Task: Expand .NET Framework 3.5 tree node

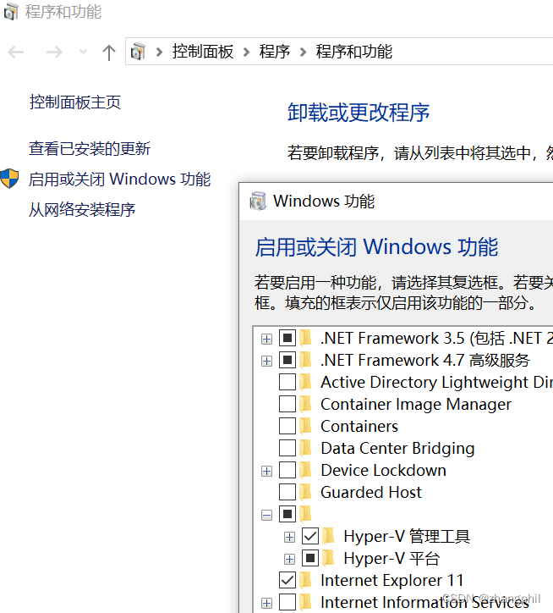Action: (266, 339)
